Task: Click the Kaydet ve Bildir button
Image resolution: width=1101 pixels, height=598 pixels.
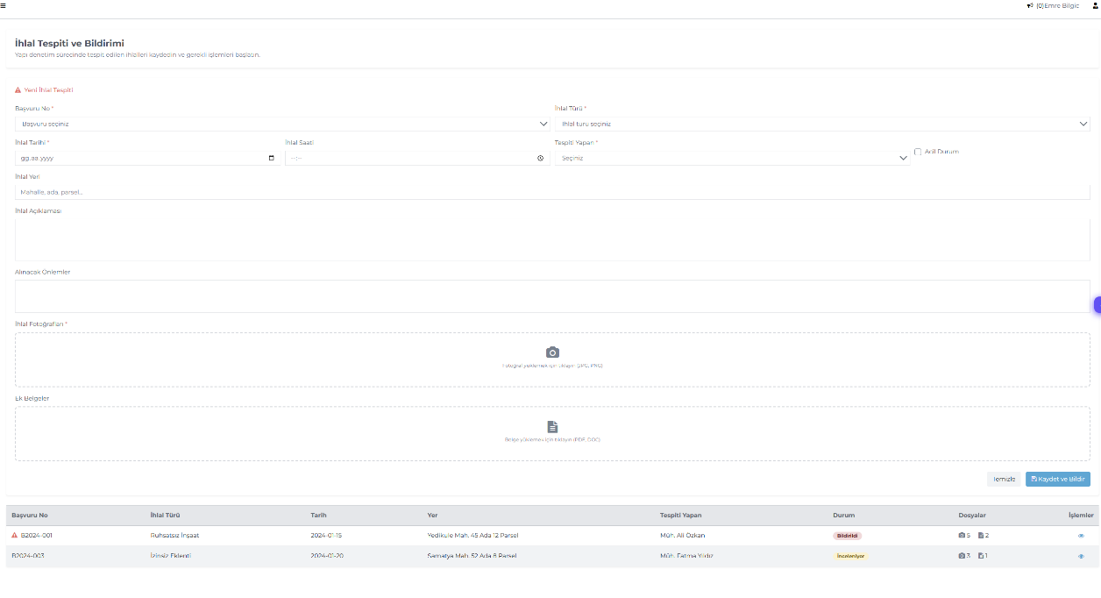Action: tap(1057, 479)
